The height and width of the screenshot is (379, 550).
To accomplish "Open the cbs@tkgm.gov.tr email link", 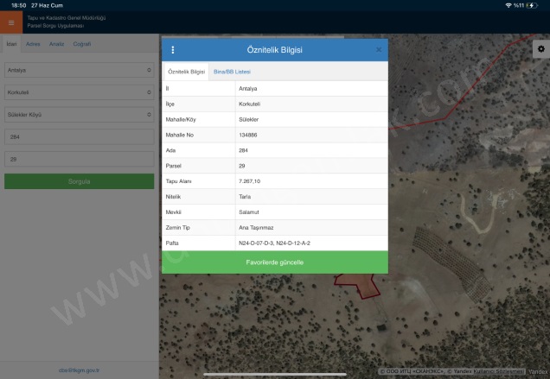I will point(79,370).
